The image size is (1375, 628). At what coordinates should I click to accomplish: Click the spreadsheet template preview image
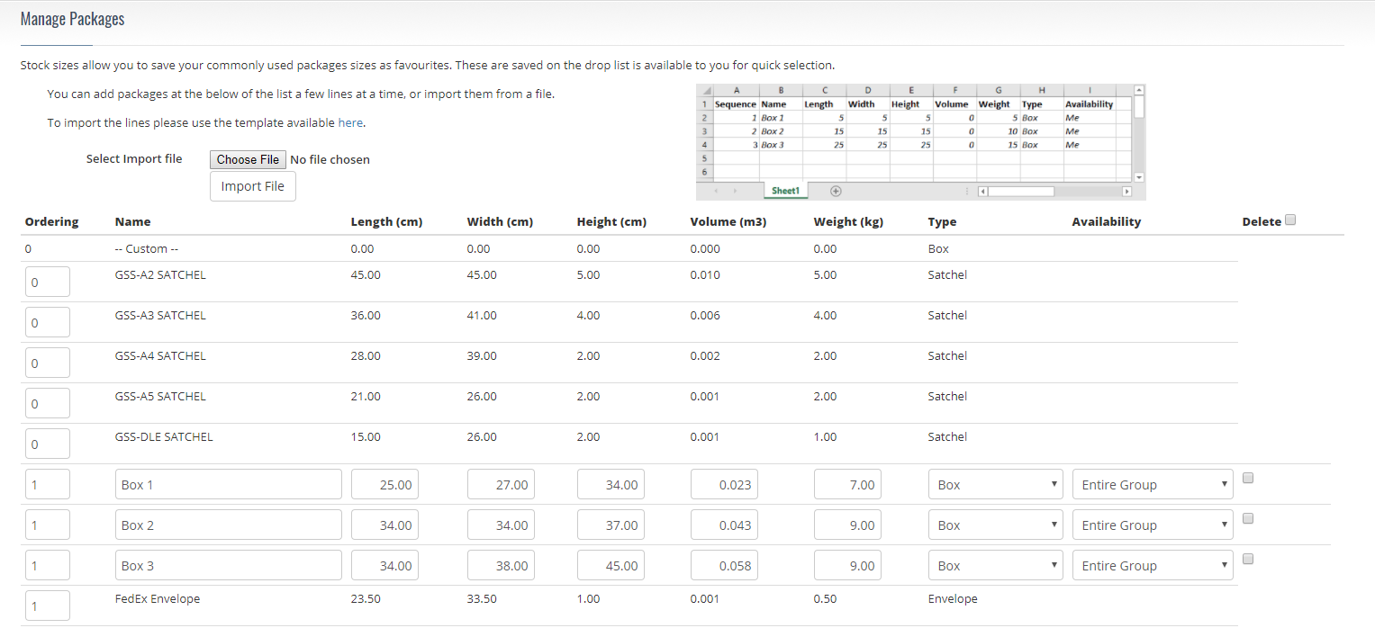click(921, 142)
